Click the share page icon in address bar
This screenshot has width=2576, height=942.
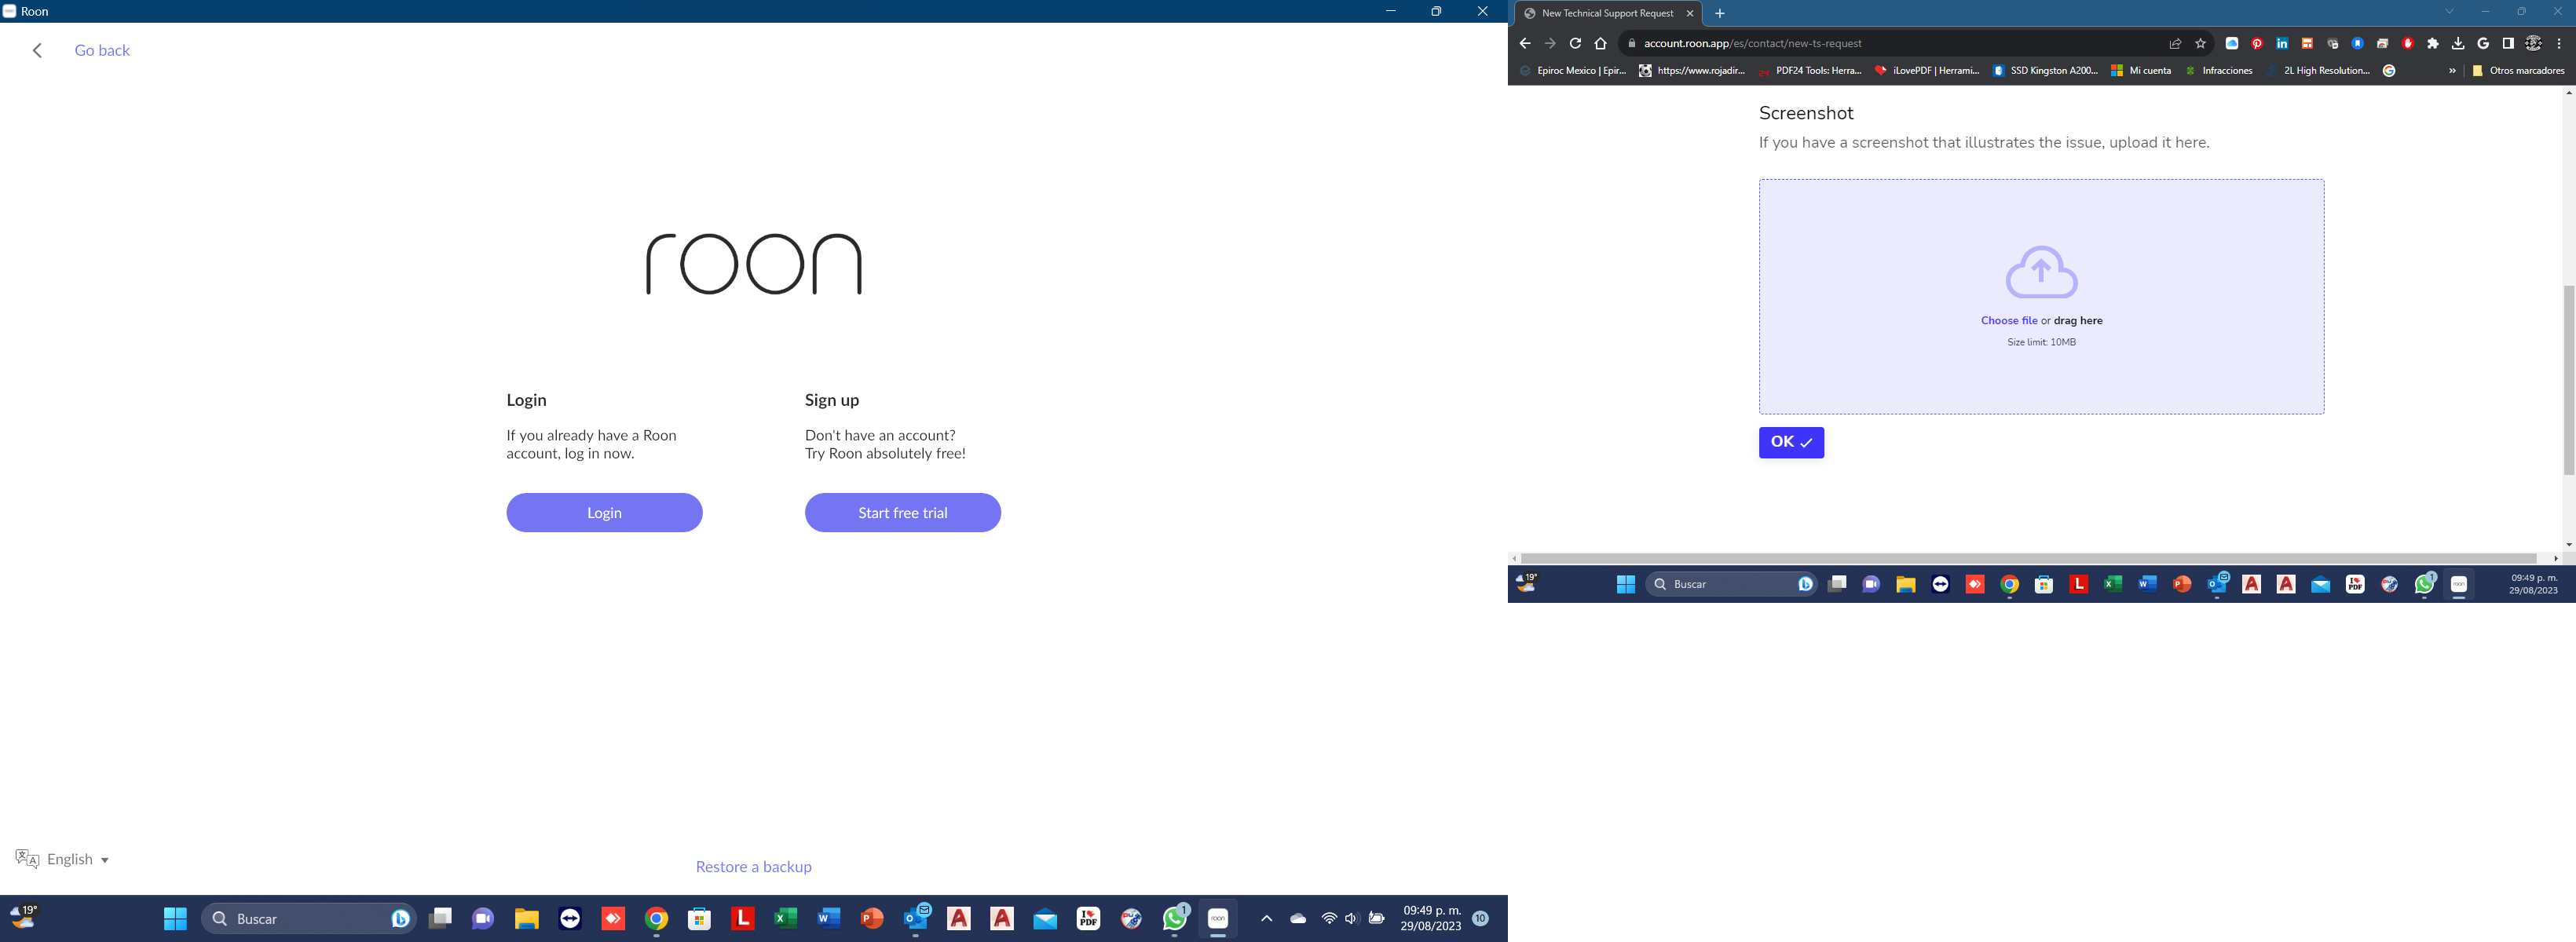coord(2175,43)
